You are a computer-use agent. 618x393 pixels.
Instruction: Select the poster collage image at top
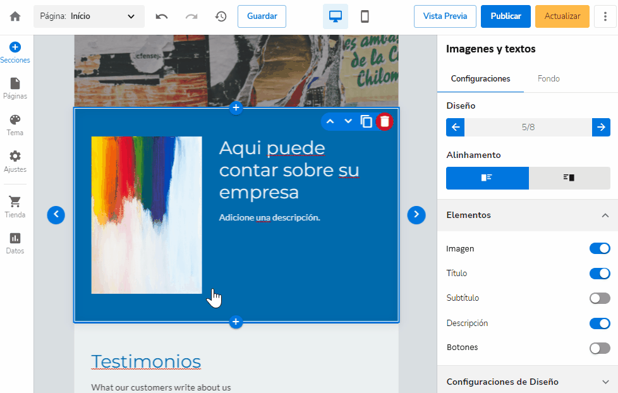pyautogui.click(x=236, y=71)
